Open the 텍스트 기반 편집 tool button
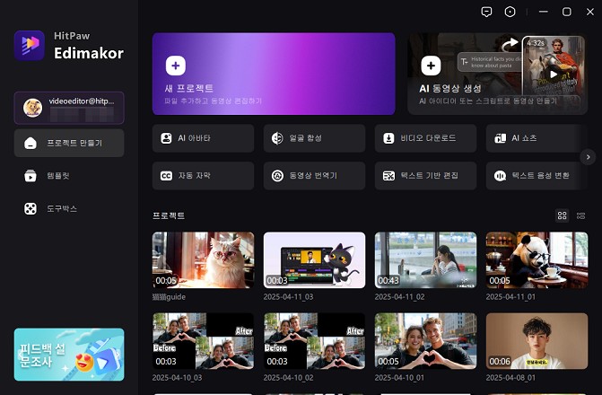This screenshot has height=395, width=602. click(425, 176)
